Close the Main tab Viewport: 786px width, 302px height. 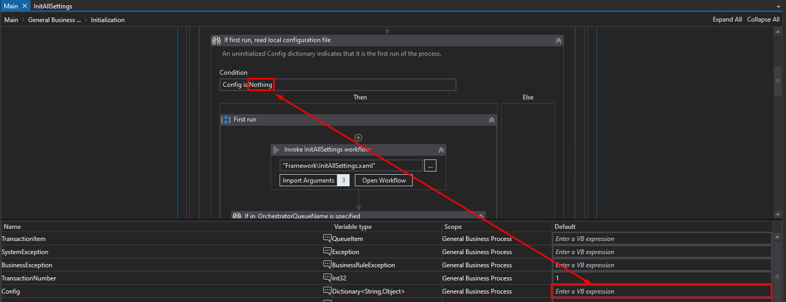[x=24, y=6]
